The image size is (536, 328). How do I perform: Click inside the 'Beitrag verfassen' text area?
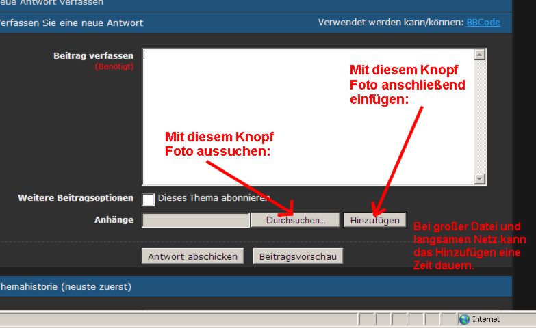pos(308,116)
